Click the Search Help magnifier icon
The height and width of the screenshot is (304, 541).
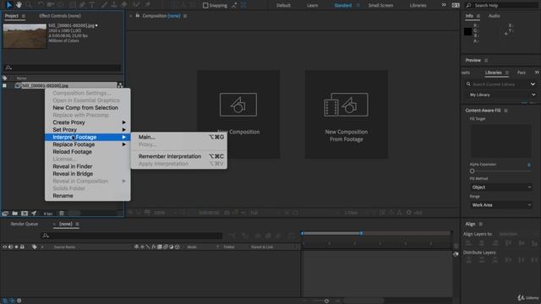pos(468,5)
